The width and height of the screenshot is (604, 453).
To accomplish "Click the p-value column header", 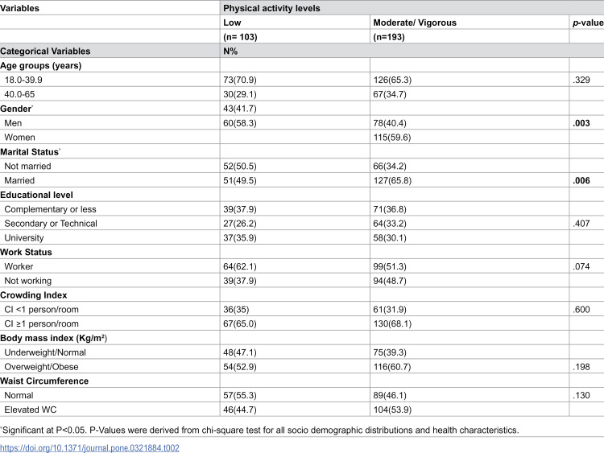I will (588, 23).
